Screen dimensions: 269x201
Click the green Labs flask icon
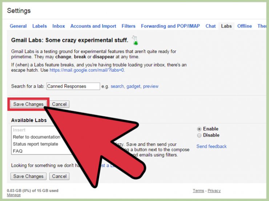135,40
